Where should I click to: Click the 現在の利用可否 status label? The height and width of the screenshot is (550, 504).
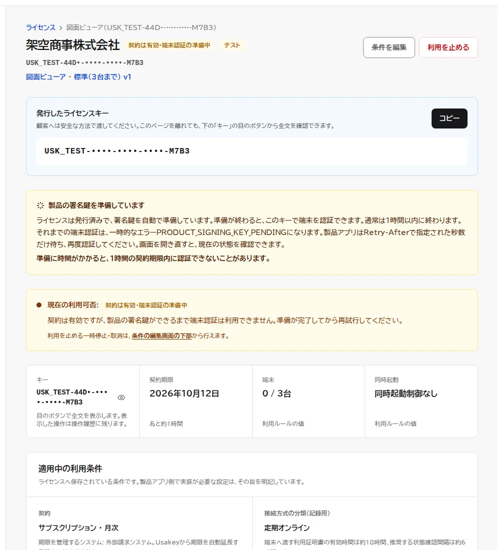[x=73, y=305]
